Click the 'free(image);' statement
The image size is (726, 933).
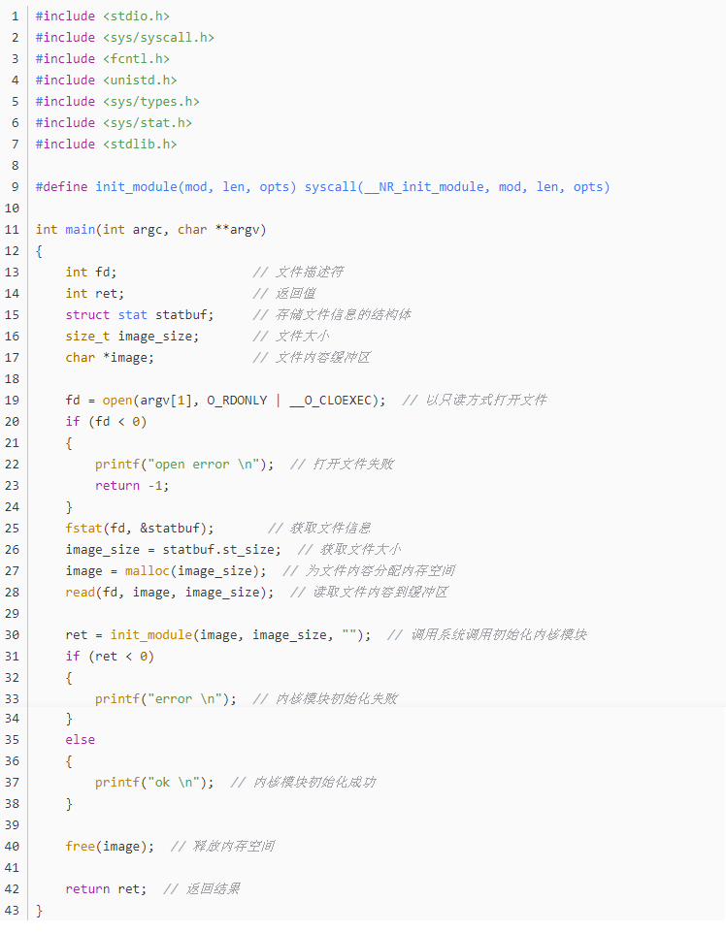[111, 847]
